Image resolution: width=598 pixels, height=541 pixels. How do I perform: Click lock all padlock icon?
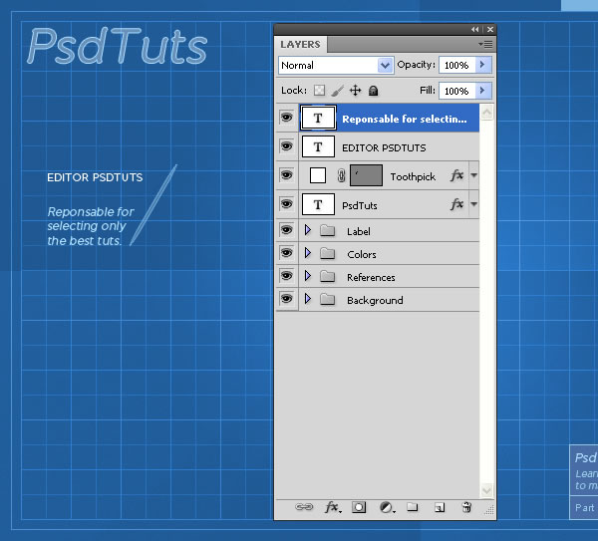(x=374, y=91)
